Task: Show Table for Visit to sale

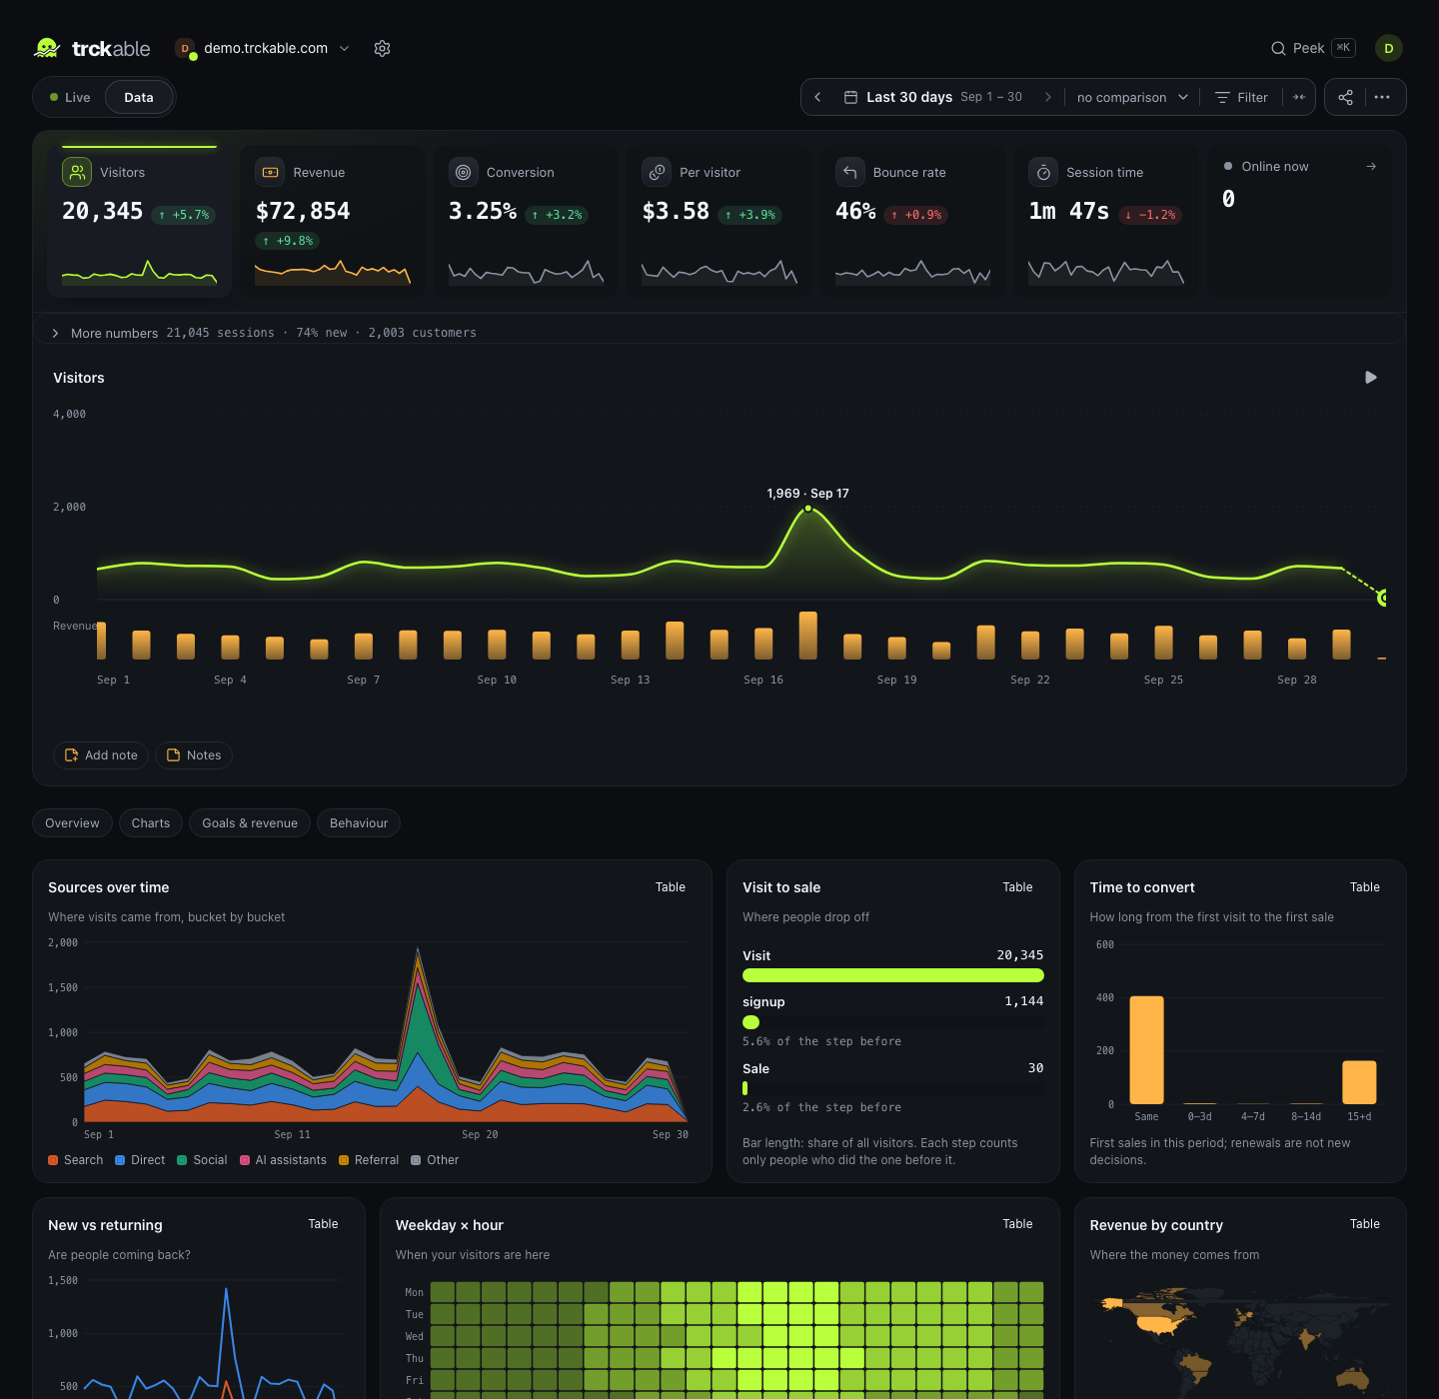Action: pyautogui.click(x=1017, y=887)
